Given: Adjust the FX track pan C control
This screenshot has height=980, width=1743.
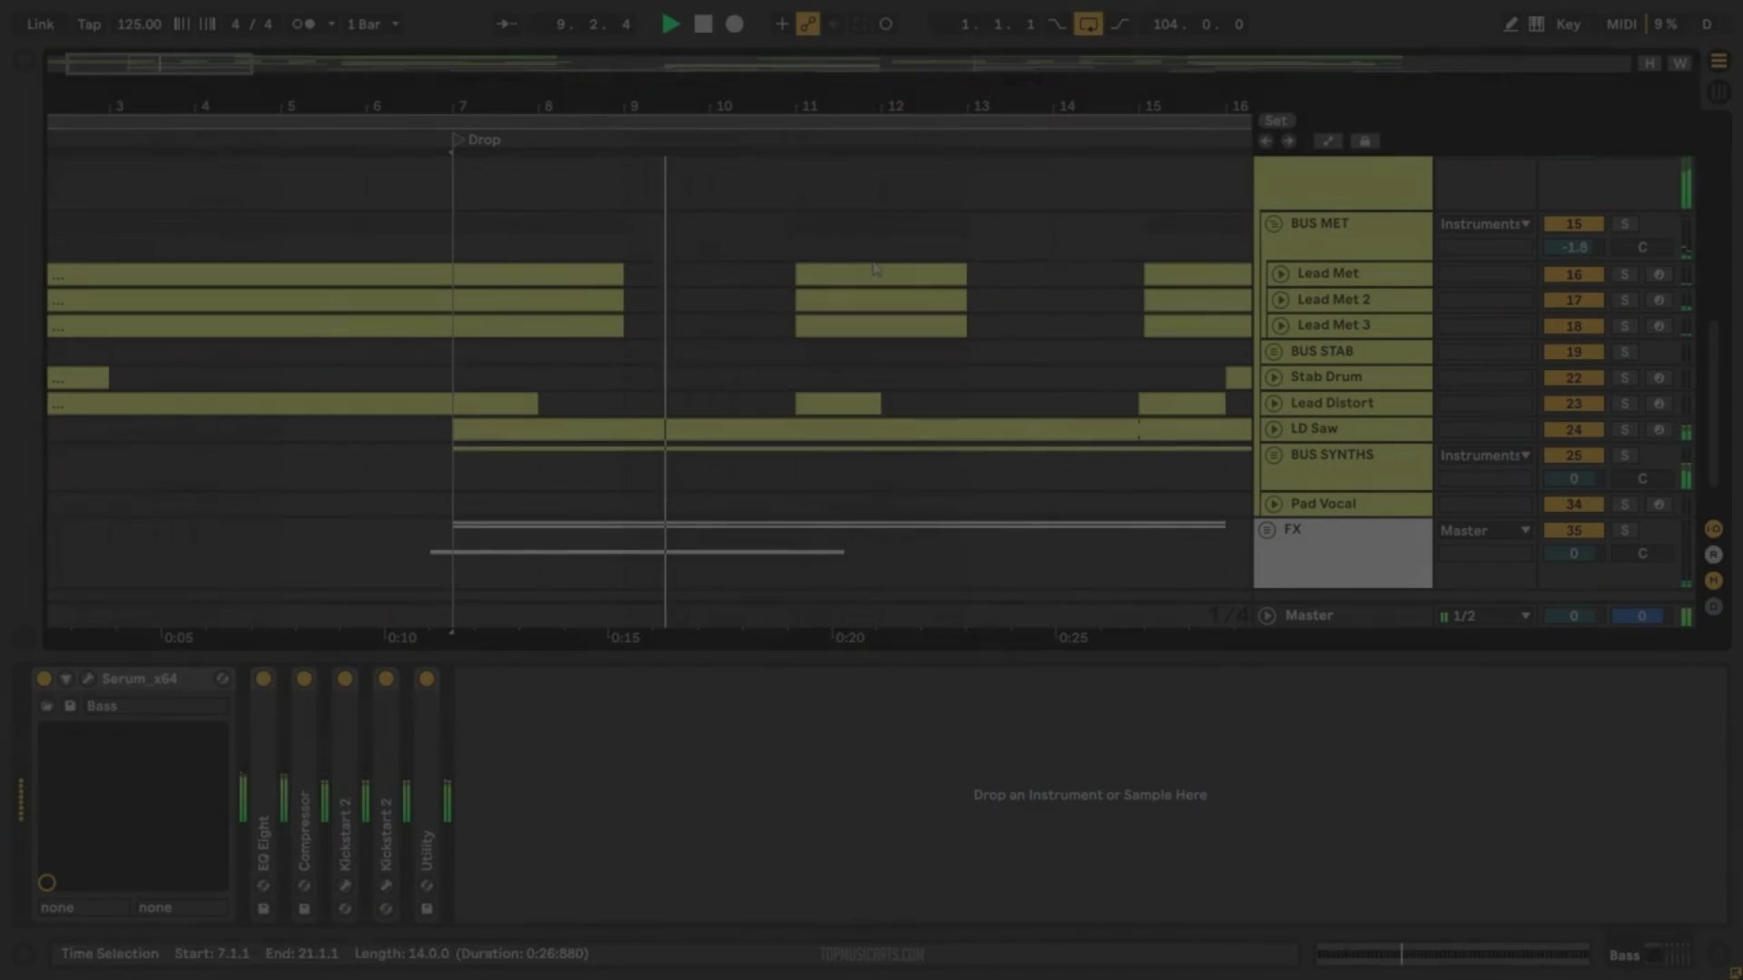Looking at the screenshot, I should 1642,554.
